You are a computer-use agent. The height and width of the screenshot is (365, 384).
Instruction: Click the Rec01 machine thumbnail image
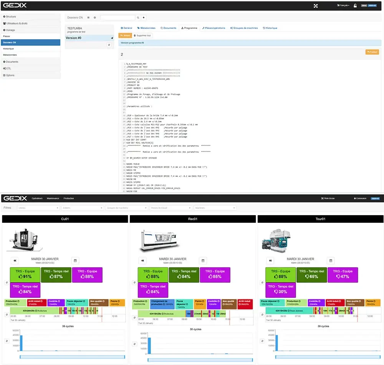(x=159, y=241)
